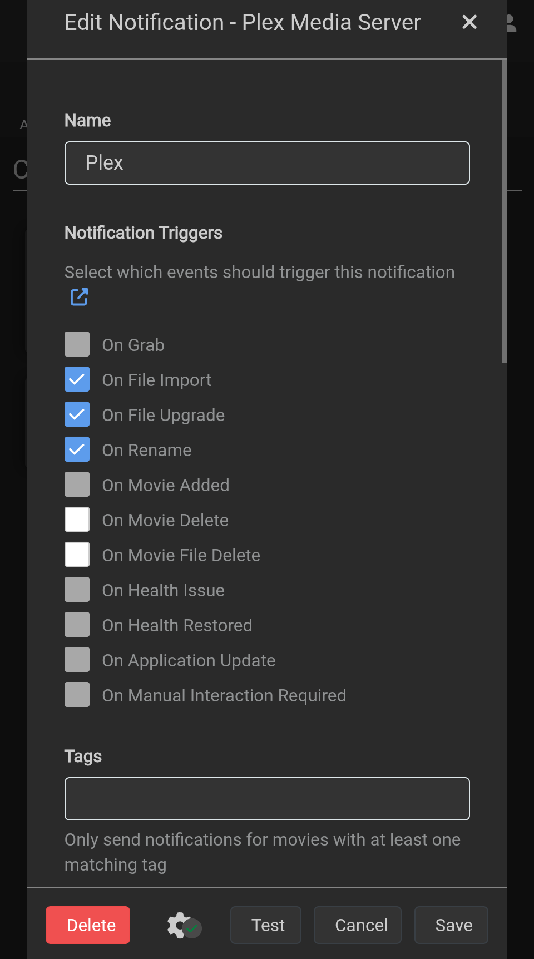Enable the On Movie Delete checkbox

(77, 520)
